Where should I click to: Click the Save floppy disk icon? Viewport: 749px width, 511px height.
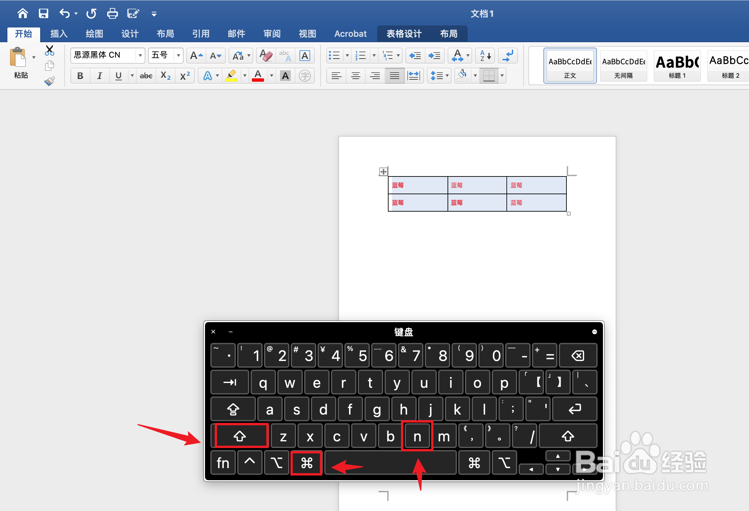click(44, 14)
